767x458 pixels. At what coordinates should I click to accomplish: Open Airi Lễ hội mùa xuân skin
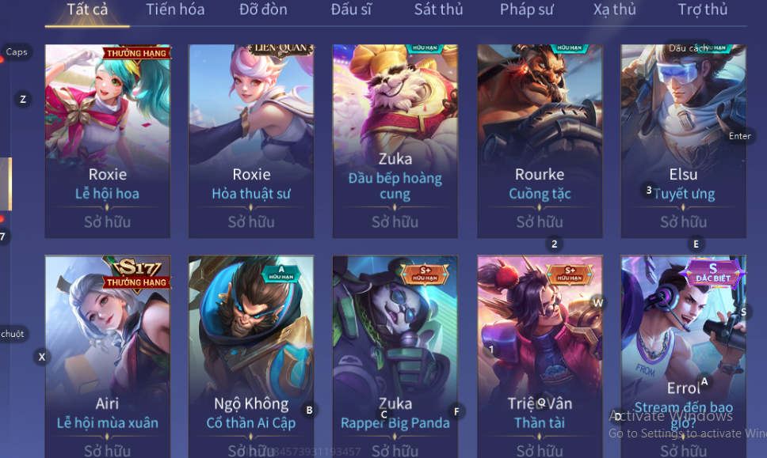(x=108, y=357)
